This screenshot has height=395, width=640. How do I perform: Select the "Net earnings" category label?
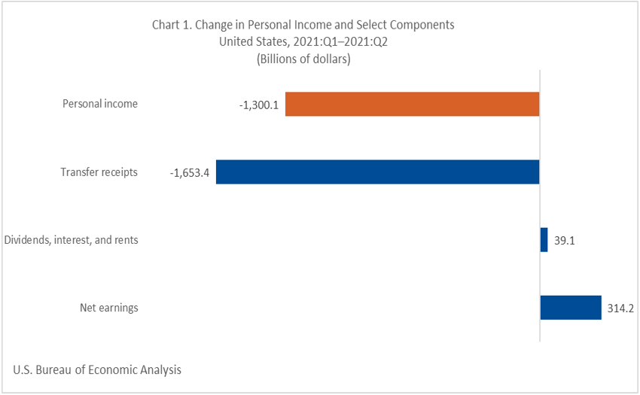pyautogui.click(x=109, y=308)
